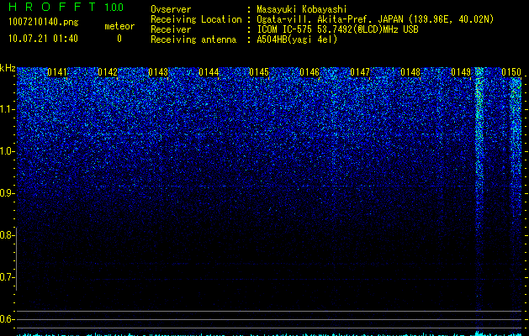Click the 0143 time marker
Viewport: 529px width, 336px height.
[x=158, y=72]
